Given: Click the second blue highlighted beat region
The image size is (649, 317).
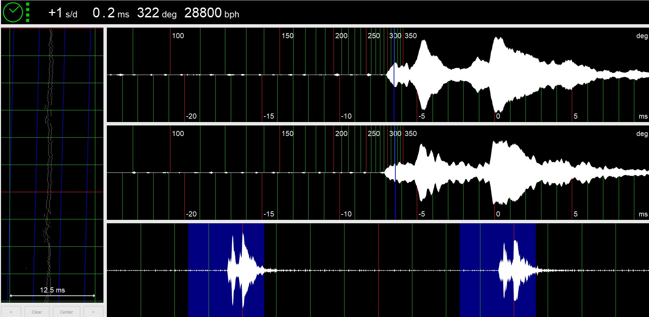Looking at the screenshot, I should tap(498, 270).
